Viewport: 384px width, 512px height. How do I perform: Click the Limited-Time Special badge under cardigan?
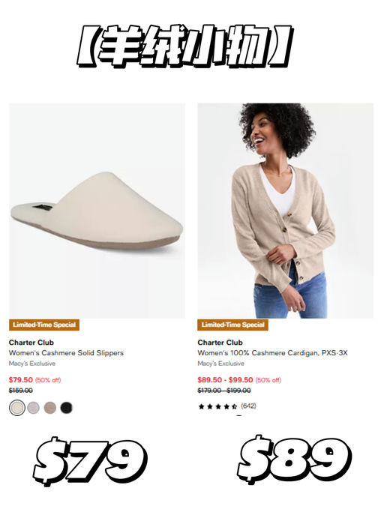click(232, 325)
